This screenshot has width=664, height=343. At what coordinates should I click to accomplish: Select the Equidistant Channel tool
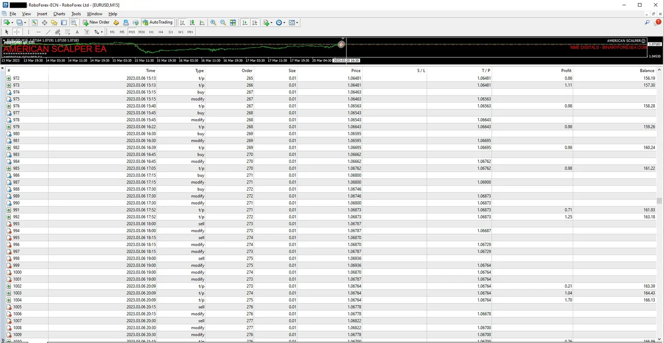[58, 32]
